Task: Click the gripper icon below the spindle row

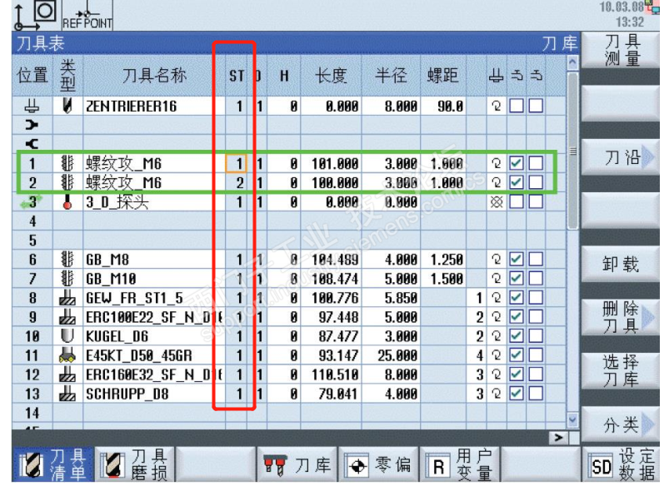Action: point(32,125)
